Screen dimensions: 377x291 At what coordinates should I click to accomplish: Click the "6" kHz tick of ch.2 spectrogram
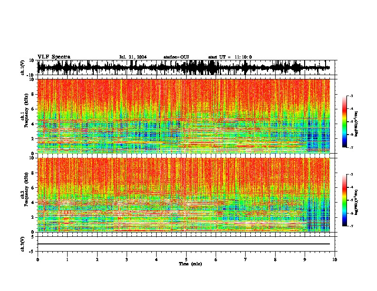click(33, 188)
